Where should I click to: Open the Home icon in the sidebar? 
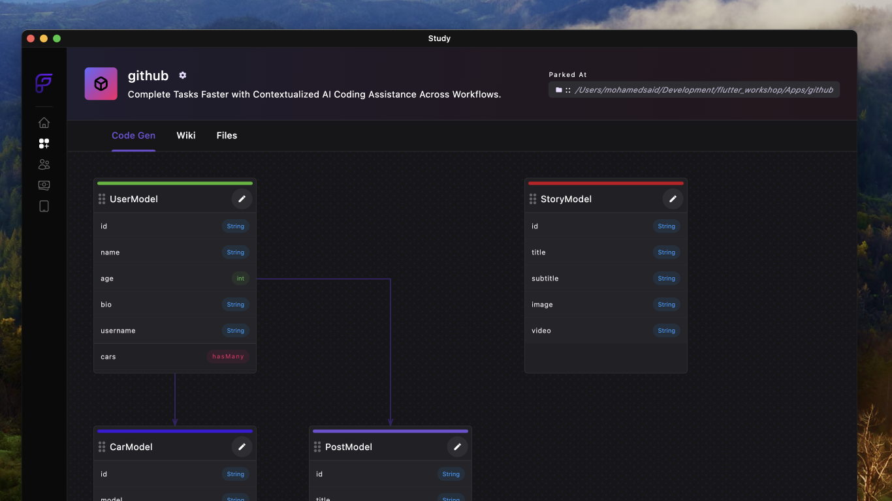[44, 123]
